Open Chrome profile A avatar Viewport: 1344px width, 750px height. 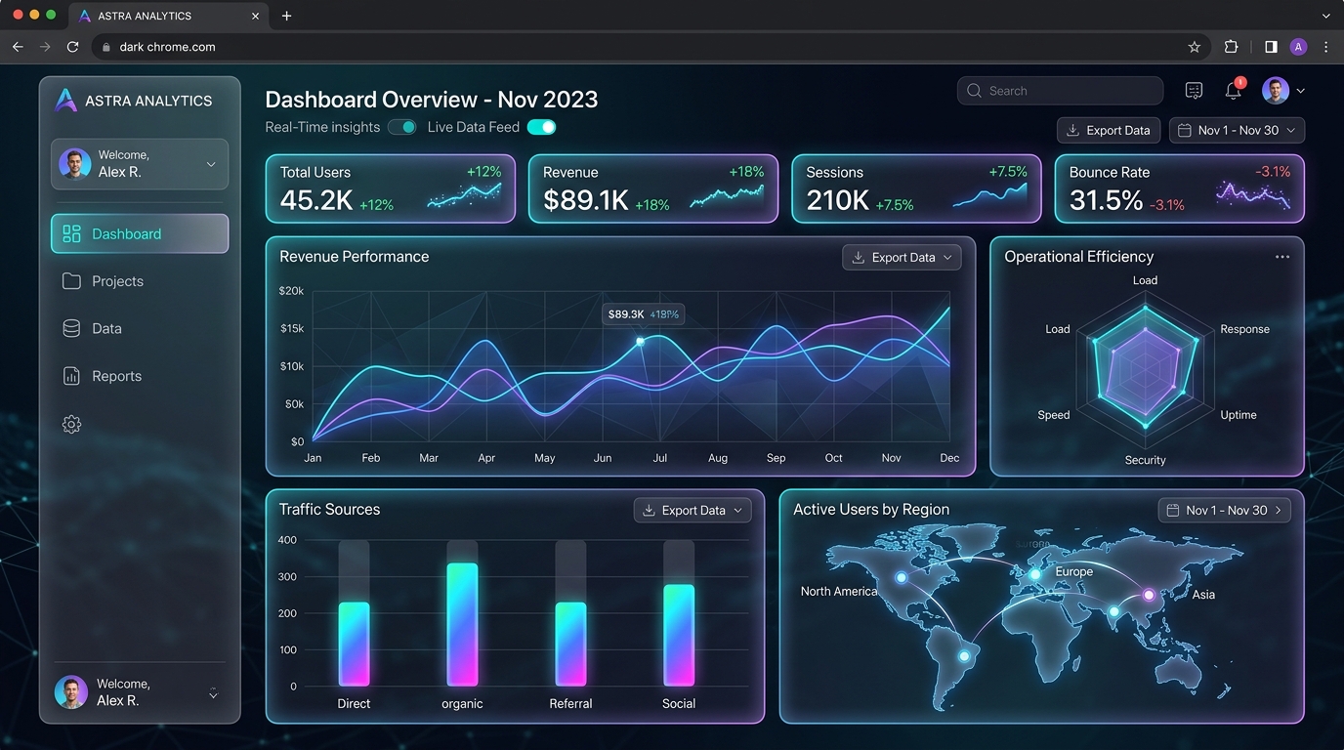click(x=1298, y=47)
